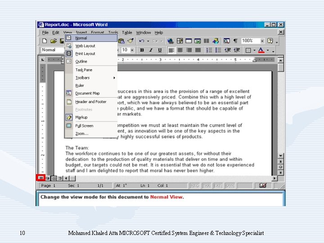Click the Web Layout View button in bottom bar
This screenshot has width=324, height=243.
48,178
